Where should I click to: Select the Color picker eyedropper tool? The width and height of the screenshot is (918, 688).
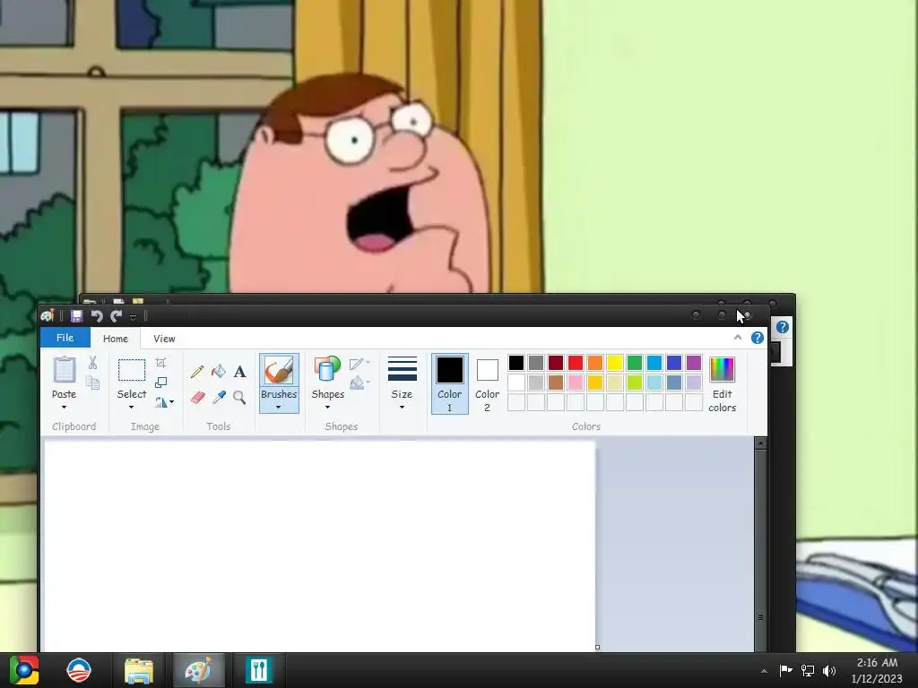pyautogui.click(x=219, y=397)
